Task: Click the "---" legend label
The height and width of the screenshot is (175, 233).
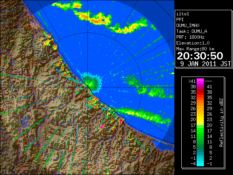Action: [208, 81]
